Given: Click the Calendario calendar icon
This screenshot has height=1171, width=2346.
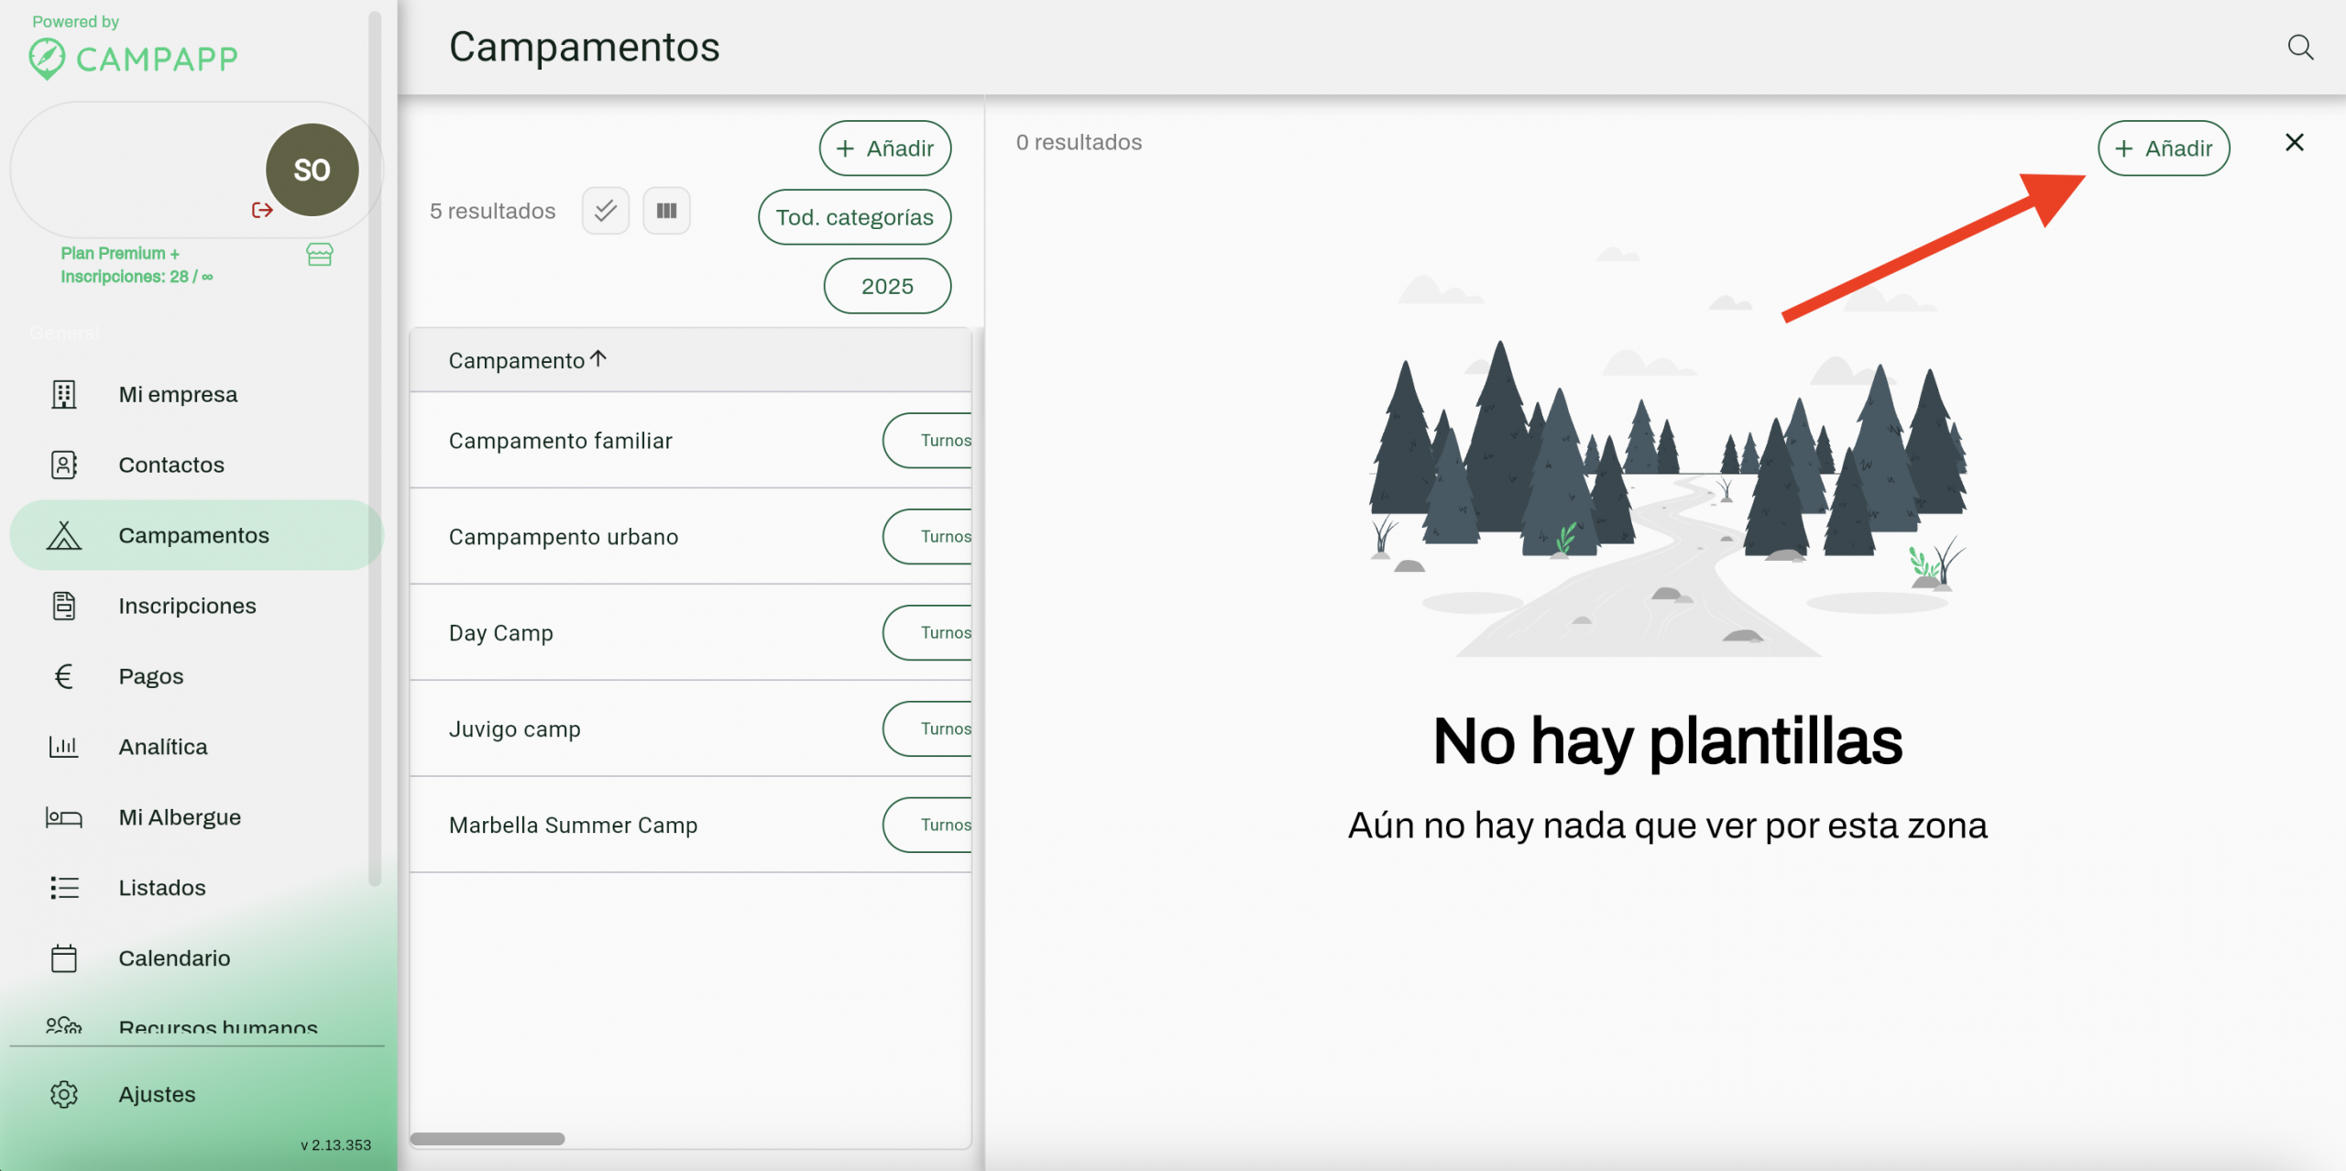Looking at the screenshot, I should click(64, 958).
